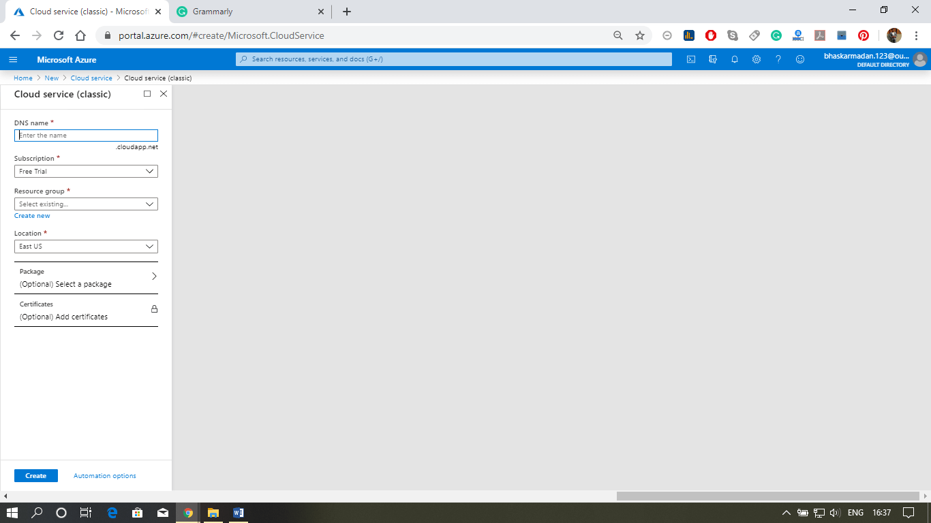Open Azure portal settings gear

point(757,59)
